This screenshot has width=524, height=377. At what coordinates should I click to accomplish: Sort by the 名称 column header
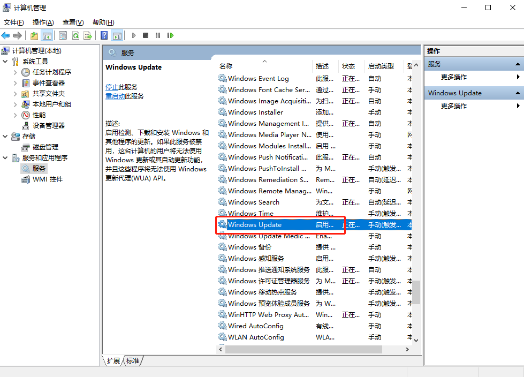click(264, 66)
